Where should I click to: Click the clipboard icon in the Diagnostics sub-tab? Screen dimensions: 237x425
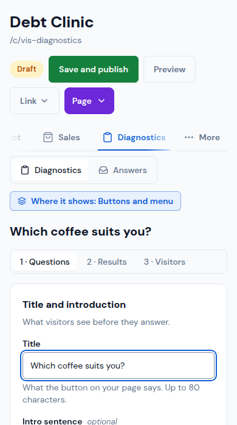tap(25, 170)
